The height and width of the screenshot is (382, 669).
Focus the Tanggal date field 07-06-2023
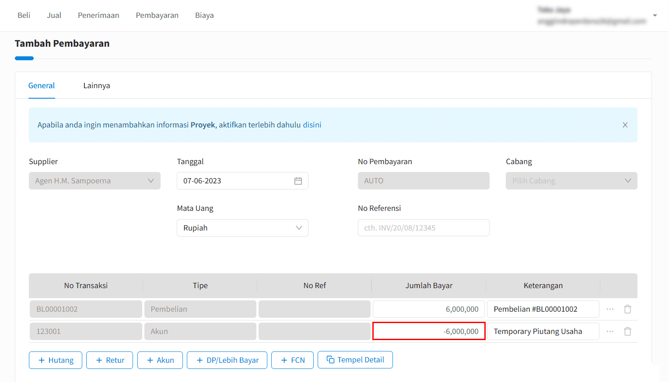[x=242, y=181]
